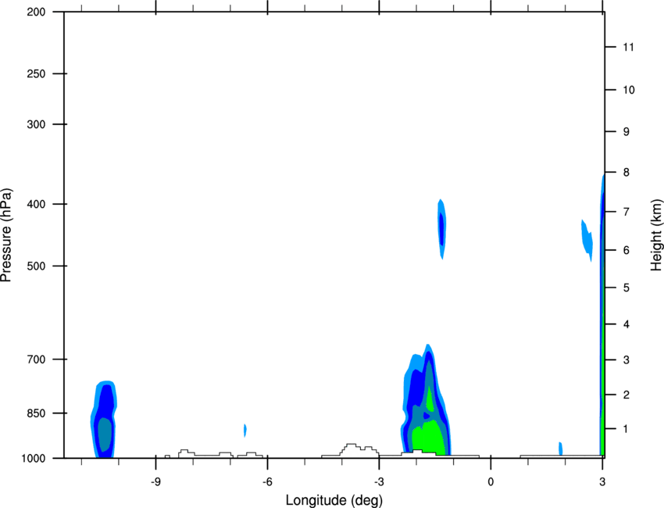The image size is (664, 508).
Task: Click the light blue patch near 2.5 longitude aloft
Action: tap(587, 240)
